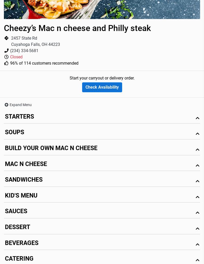Click the Check Availability button
The height and width of the screenshot is (264, 204).
tap(102, 87)
